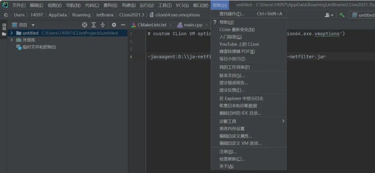Click the Users breadcrumb segment

point(19,15)
